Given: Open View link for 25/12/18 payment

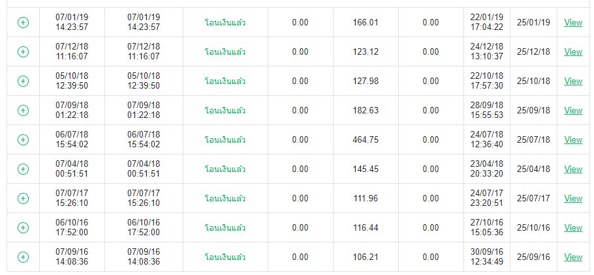Looking at the screenshot, I should pyautogui.click(x=573, y=51).
